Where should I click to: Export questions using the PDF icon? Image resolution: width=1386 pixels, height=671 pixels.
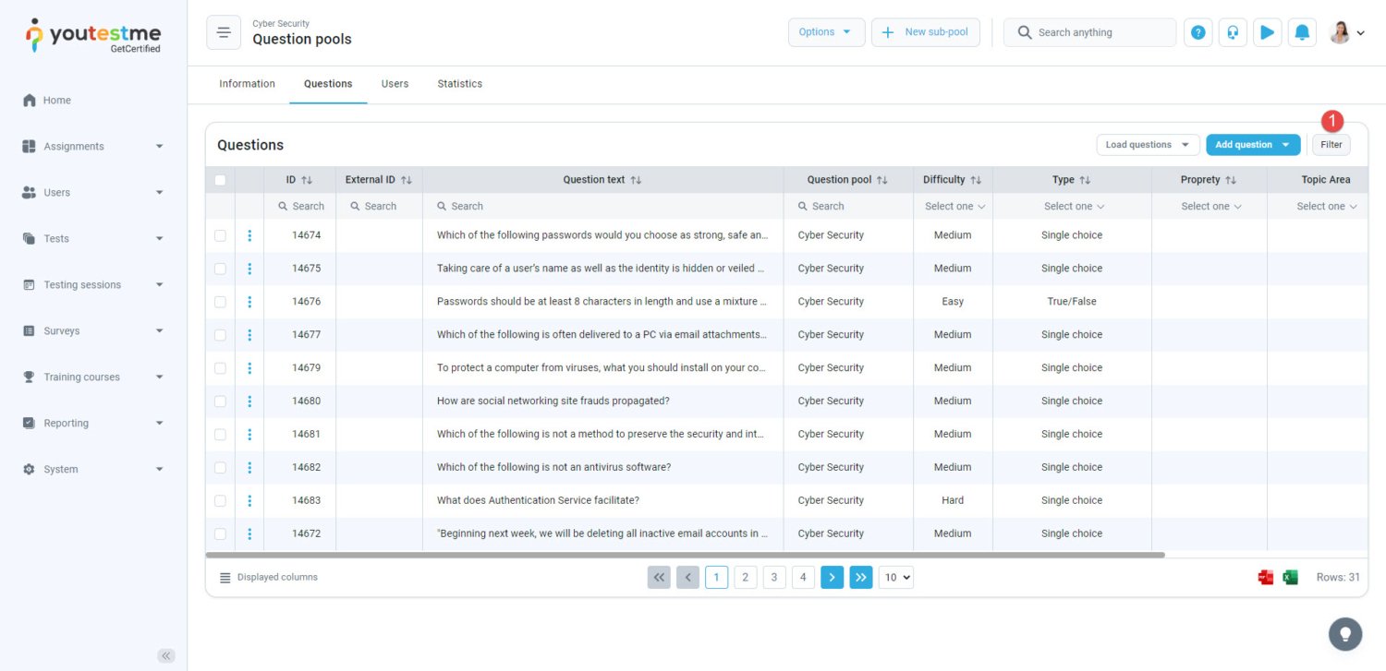pos(1265,577)
